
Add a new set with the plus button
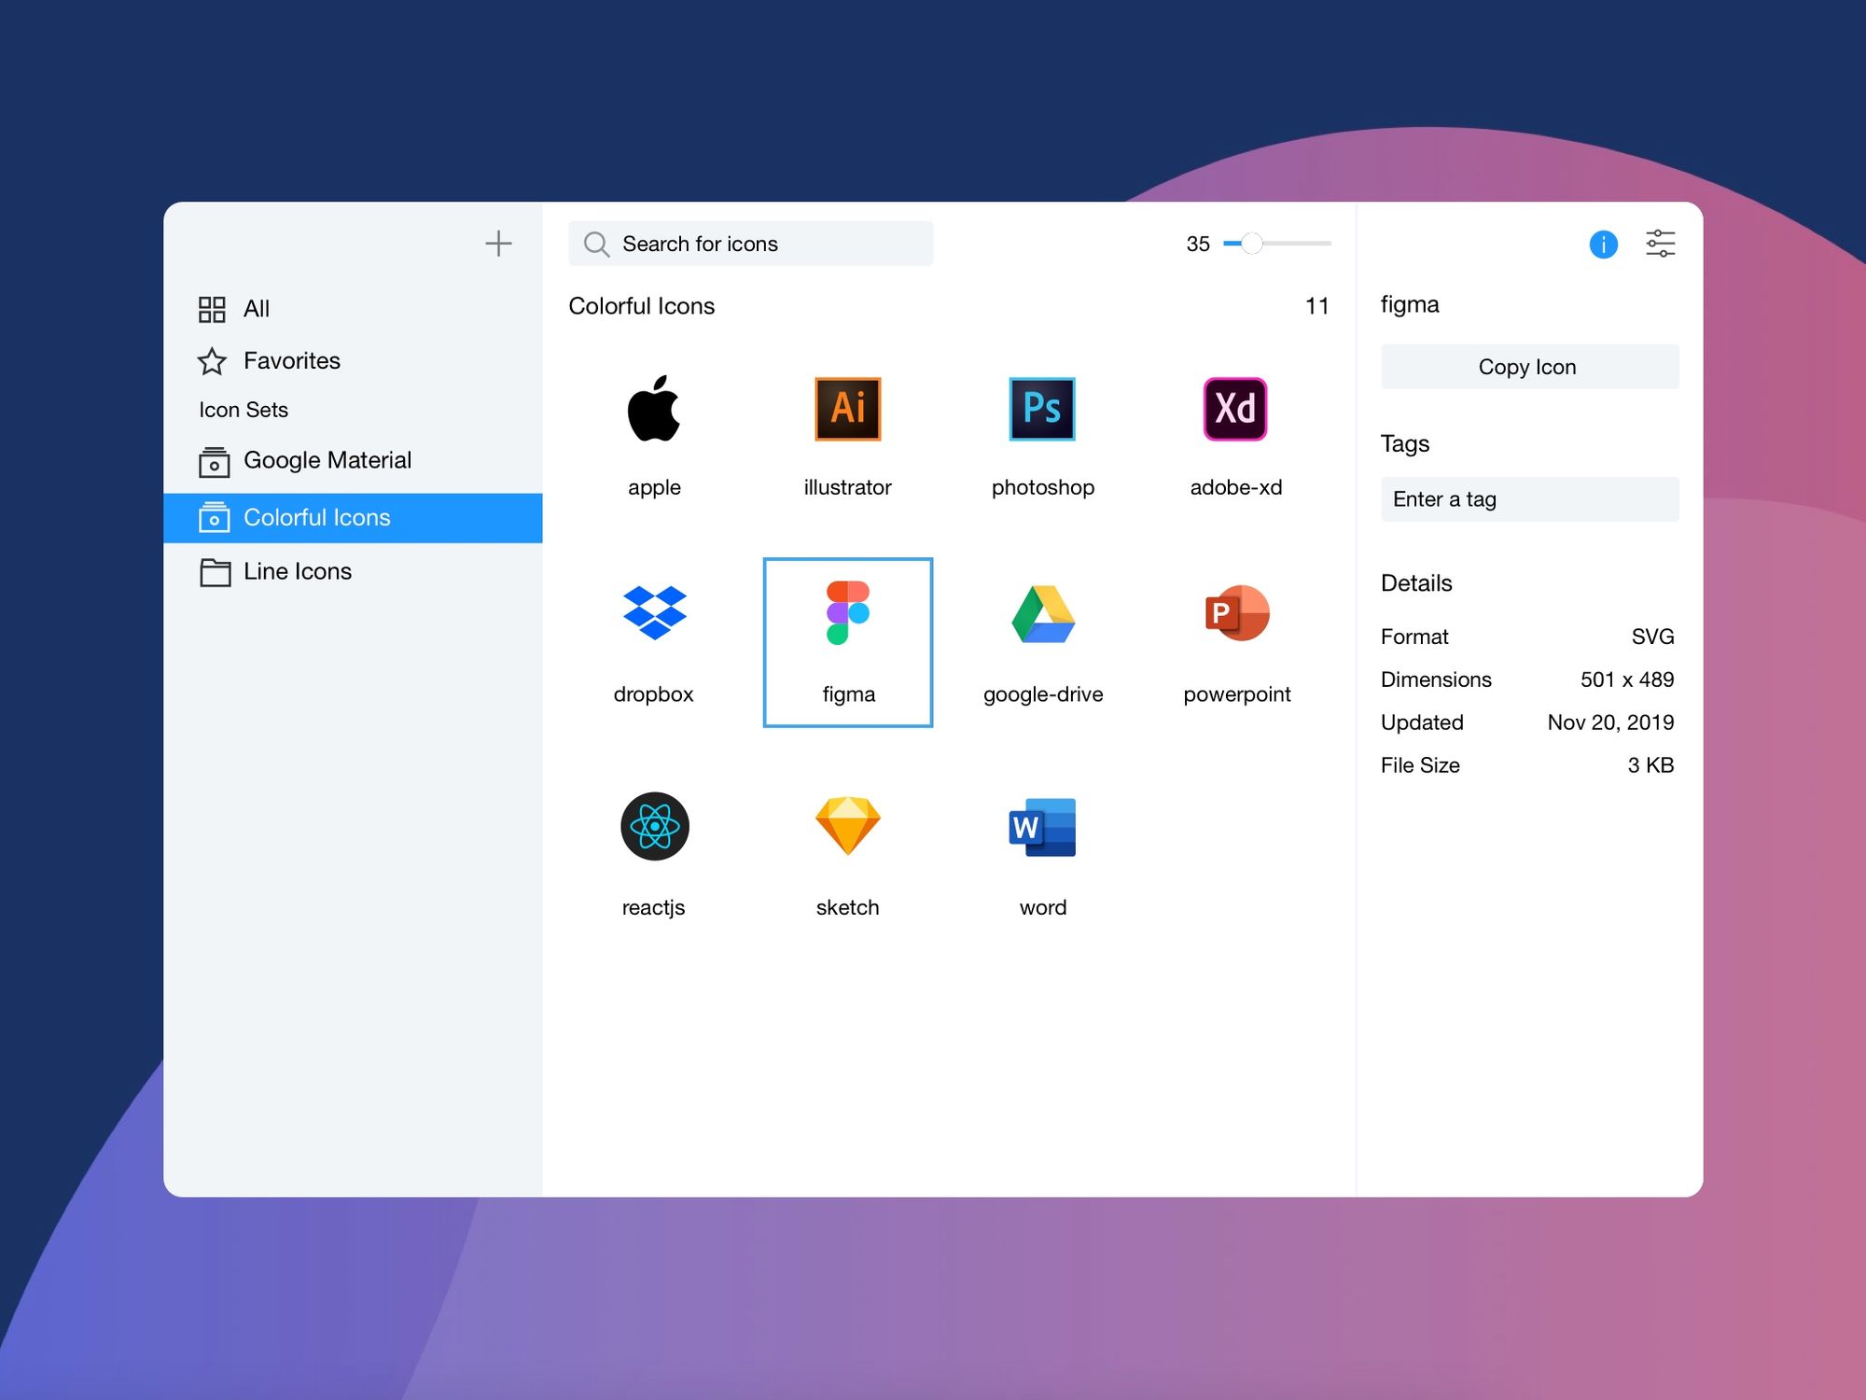point(498,243)
